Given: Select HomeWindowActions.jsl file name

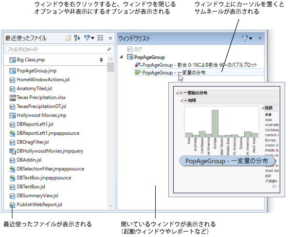Looking at the screenshot, I should (x=43, y=80).
